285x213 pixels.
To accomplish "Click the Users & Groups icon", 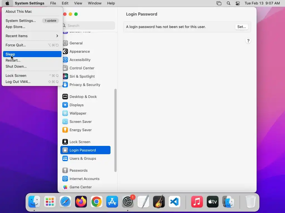I will [x=65, y=158].
